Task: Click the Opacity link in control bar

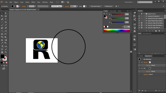Action: click(67, 6)
